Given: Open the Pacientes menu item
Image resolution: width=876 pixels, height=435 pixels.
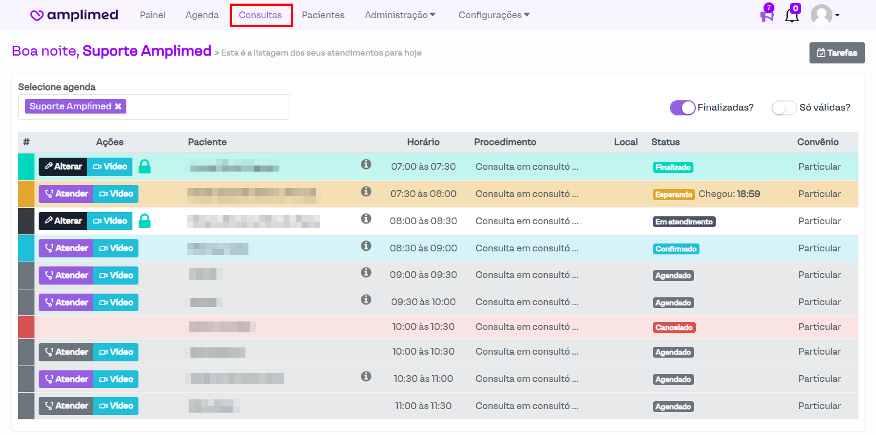Looking at the screenshot, I should (323, 15).
